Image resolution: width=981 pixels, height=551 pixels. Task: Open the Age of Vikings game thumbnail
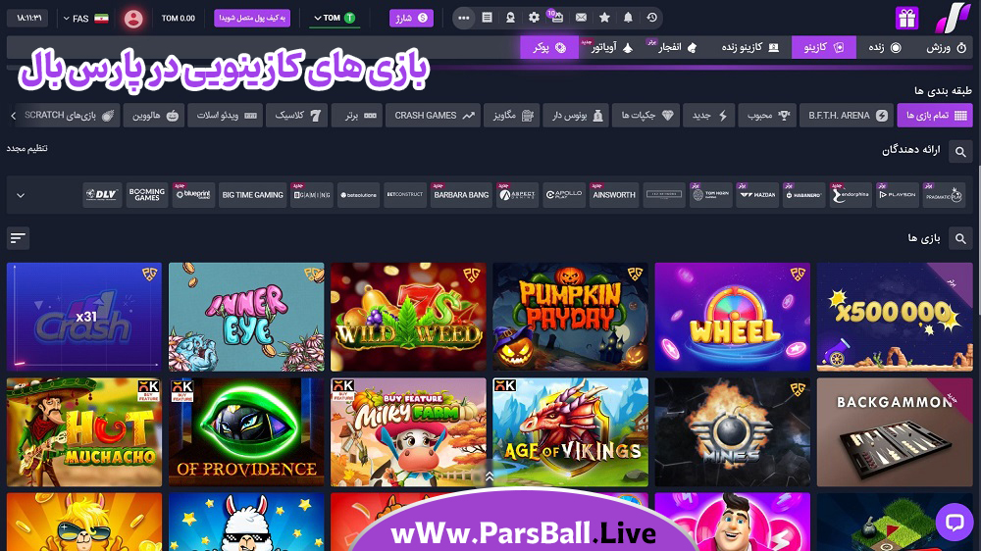tap(571, 432)
